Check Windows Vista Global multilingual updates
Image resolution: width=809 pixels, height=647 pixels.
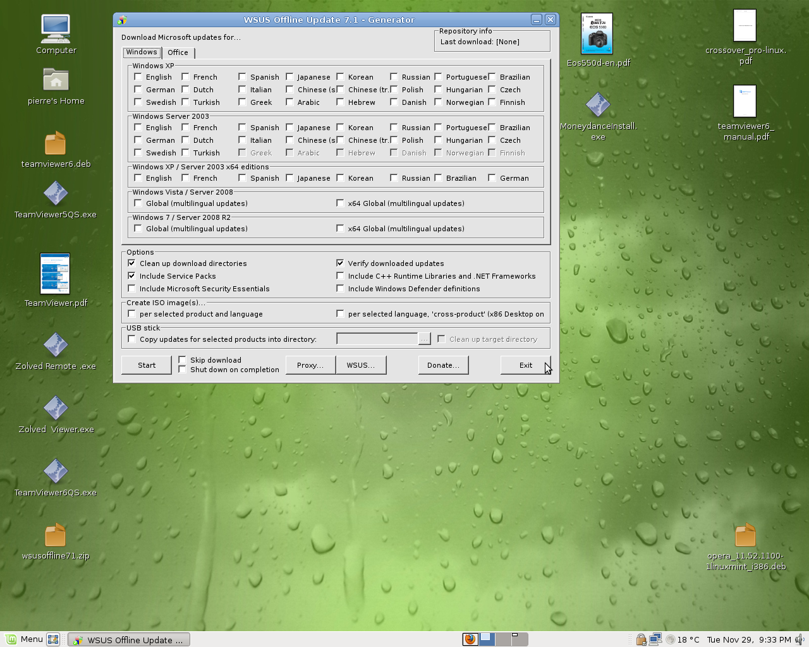tap(138, 203)
